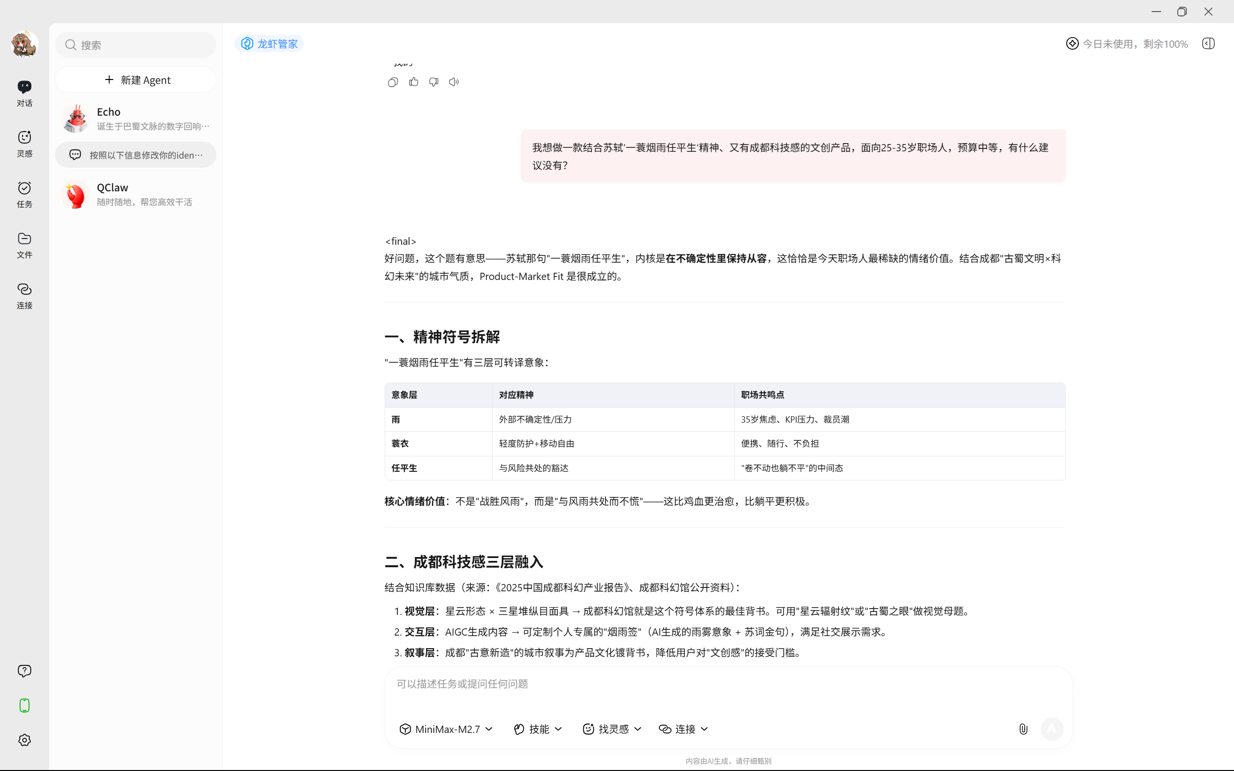Select the thumbs-up feedback icon

click(413, 81)
